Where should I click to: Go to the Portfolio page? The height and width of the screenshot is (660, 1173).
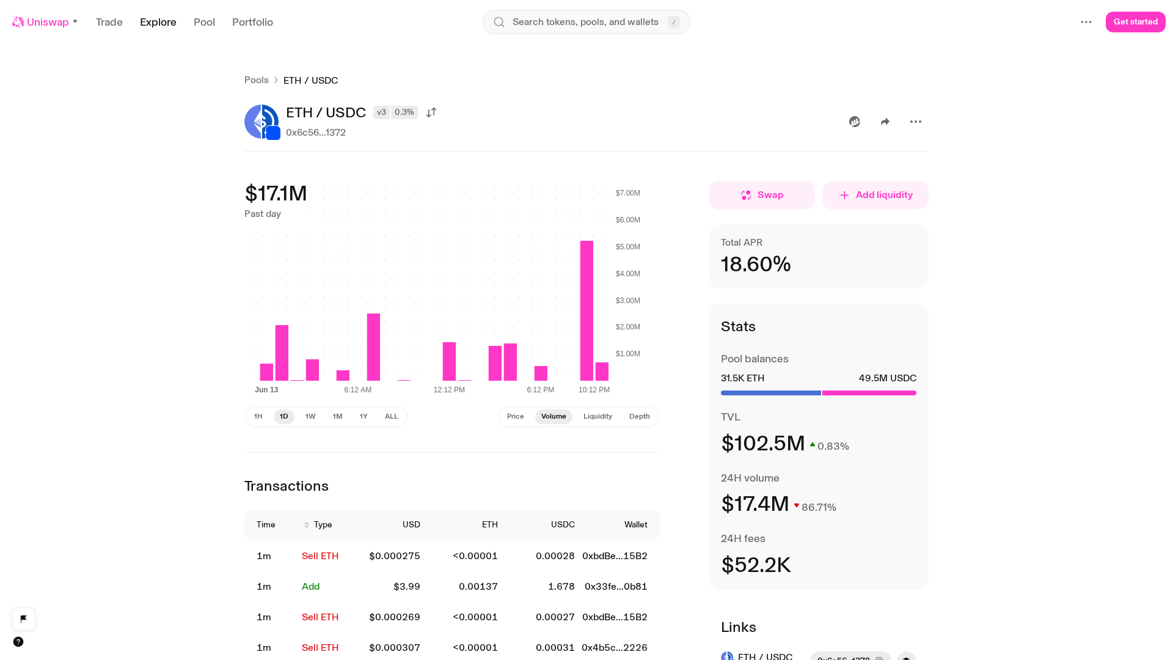[x=252, y=22]
